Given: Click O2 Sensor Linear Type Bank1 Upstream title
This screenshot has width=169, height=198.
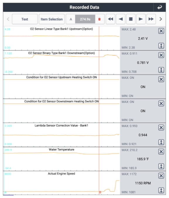Looking at the screenshot, I should click(x=62, y=29).
